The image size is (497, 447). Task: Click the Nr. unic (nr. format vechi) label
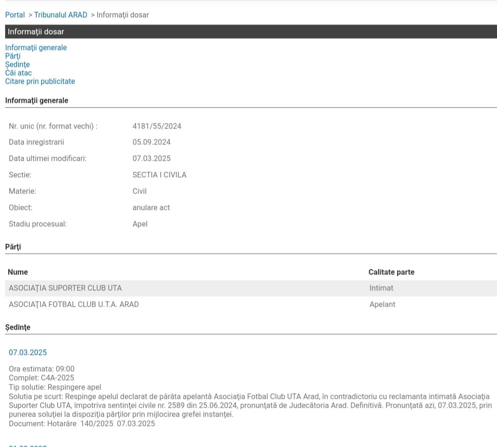pyautogui.click(x=53, y=126)
